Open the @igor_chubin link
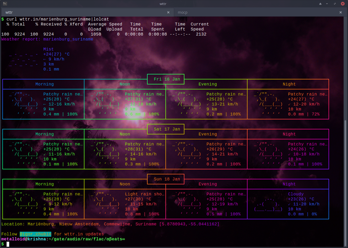 tap(36, 234)
